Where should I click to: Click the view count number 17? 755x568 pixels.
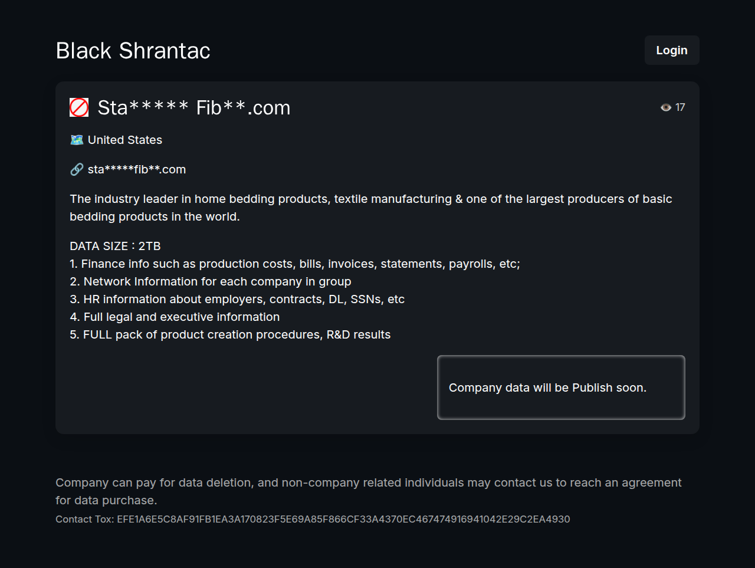(x=680, y=107)
